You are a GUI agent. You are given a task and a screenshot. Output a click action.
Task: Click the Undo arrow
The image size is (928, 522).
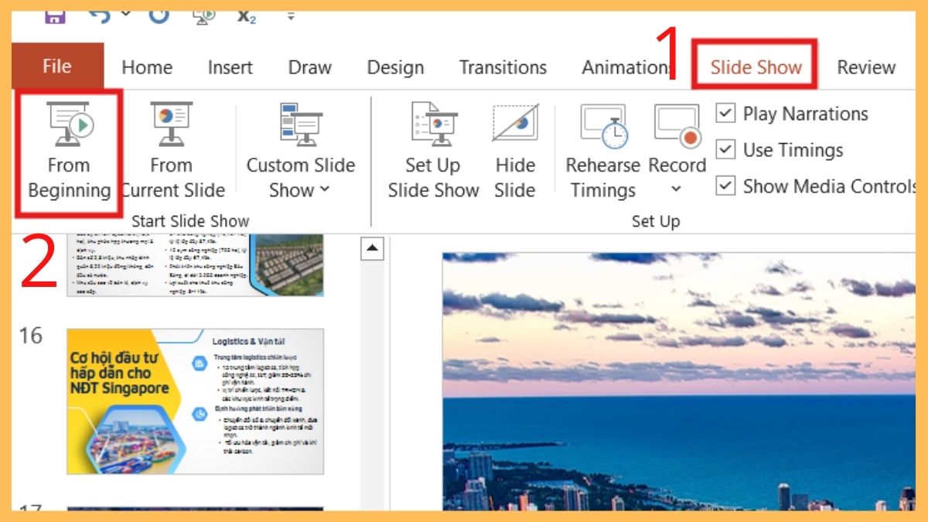pos(100,15)
